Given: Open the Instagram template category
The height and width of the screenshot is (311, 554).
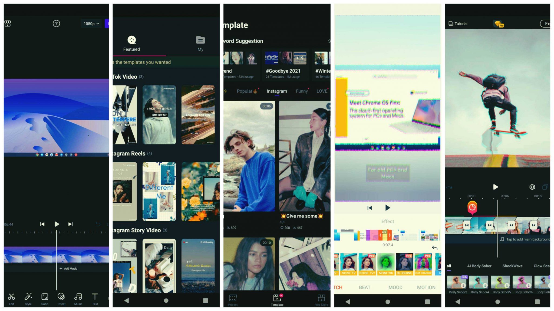Looking at the screenshot, I should (x=276, y=91).
